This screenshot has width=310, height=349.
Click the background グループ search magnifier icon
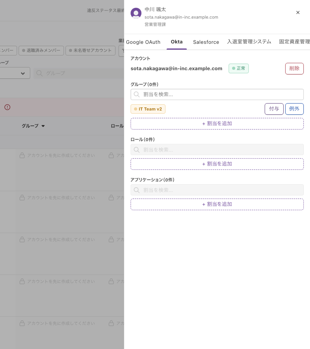[40, 73]
